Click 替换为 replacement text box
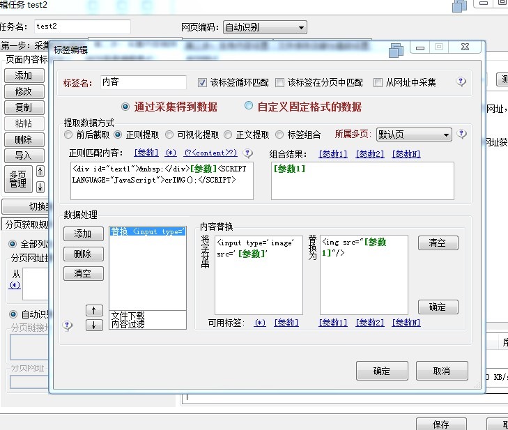The width and height of the screenshot is (508, 430). (x=364, y=275)
